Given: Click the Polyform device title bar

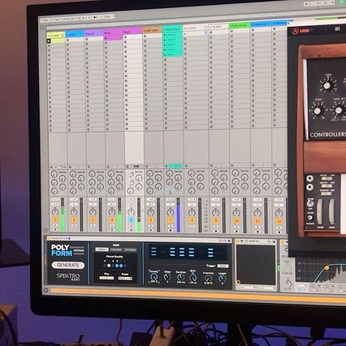Looking at the screenshot, I should [x=139, y=239].
